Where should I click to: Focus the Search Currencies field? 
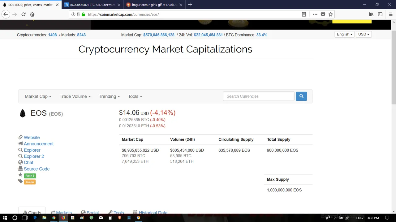[x=259, y=96]
